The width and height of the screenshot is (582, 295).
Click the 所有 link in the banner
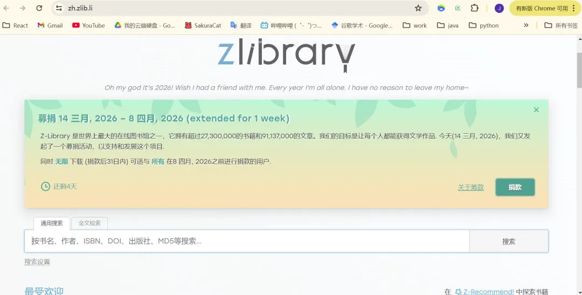[x=158, y=162]
